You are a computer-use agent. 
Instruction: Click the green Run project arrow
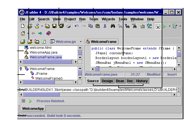[165, 26]
